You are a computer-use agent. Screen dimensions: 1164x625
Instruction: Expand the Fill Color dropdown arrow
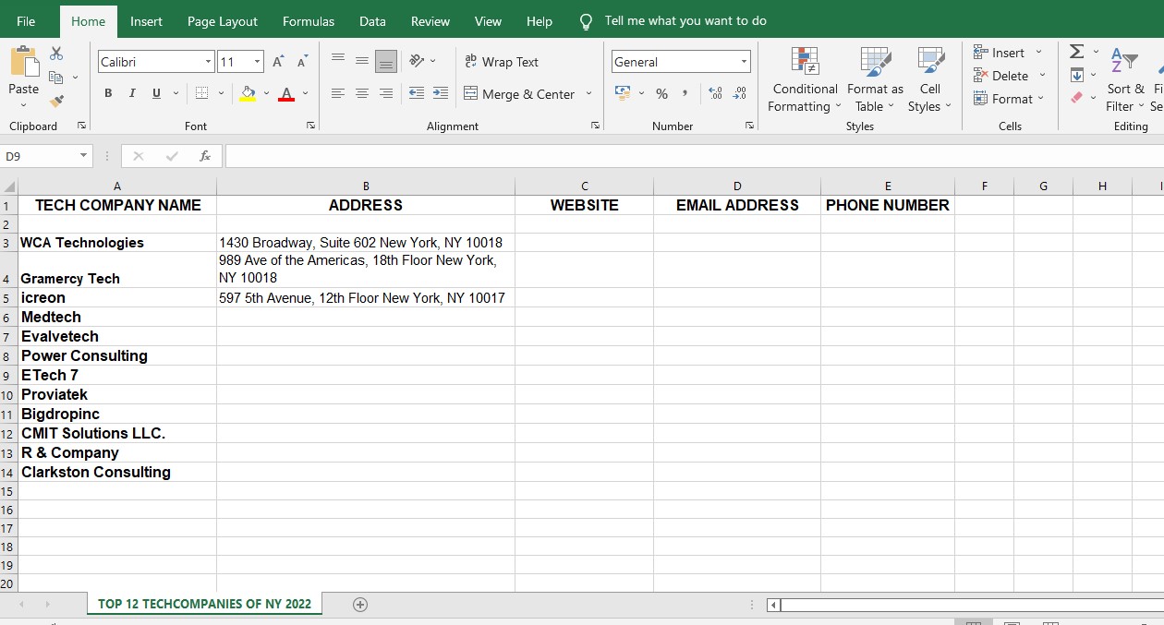pyautogui.click(x=266, y=93)
